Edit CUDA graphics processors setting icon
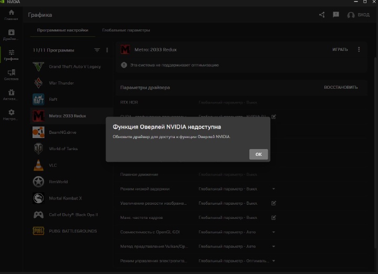 pos(274,117)
